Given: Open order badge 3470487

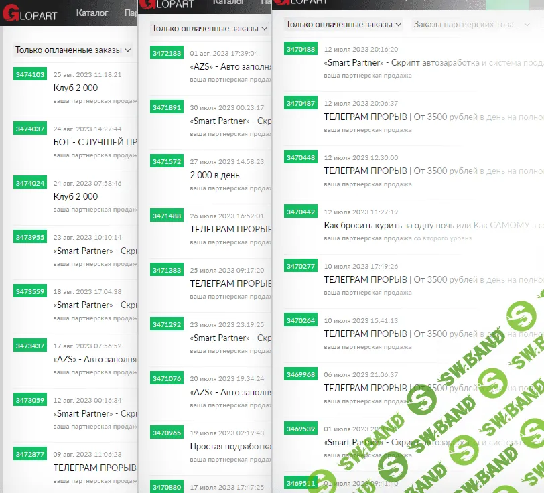Looking at the screenshot, I should coord(301,103).
